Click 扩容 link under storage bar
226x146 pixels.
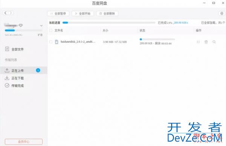click(x=40, y=35)
